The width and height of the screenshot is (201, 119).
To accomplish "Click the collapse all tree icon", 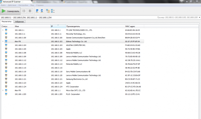I will tap(53, 11).
